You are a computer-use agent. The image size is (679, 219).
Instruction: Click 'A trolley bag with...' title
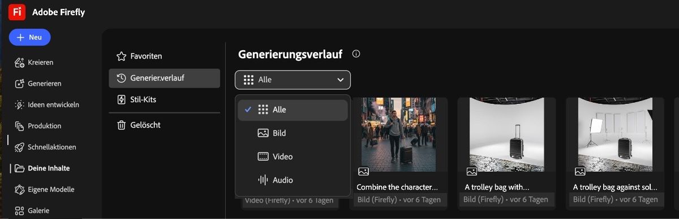[x=497, y=187]
